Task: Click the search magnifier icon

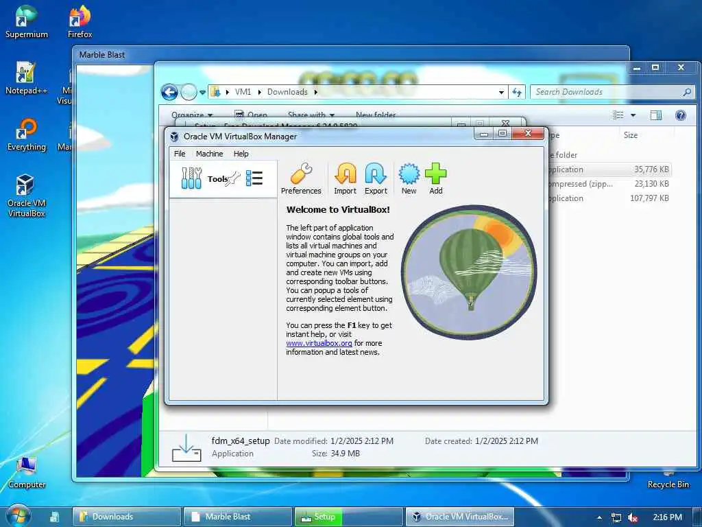Action: 687,92
